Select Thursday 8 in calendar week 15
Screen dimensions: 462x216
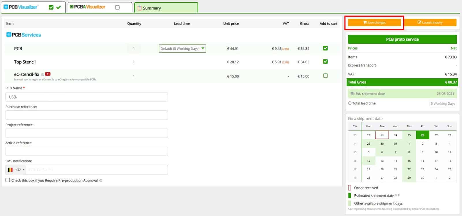409,152
